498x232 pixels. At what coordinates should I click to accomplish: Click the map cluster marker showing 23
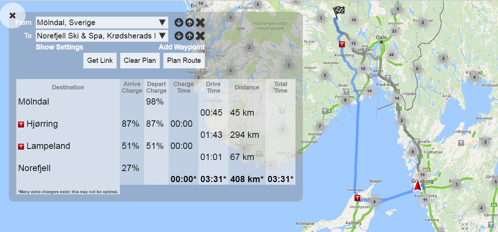pyautogui.click(x=394, y=31)
